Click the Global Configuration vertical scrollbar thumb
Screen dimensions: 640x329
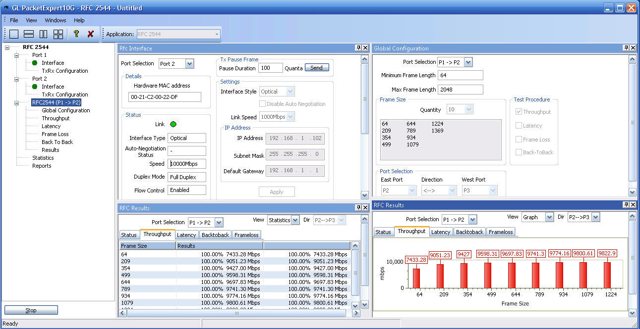click(633, 122)
